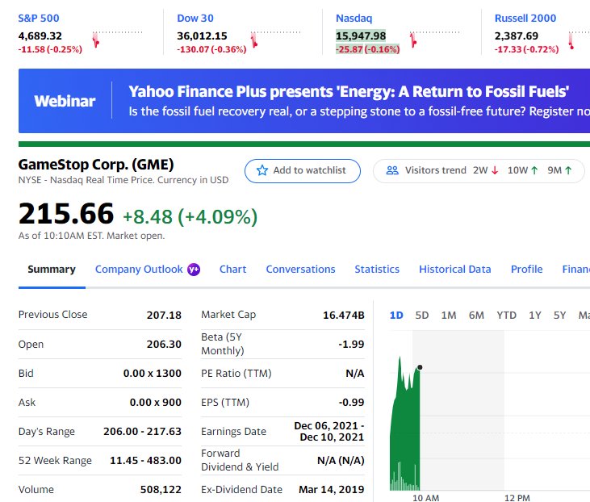Click the EPS (TTM) value -0.99

coord(351,402)
